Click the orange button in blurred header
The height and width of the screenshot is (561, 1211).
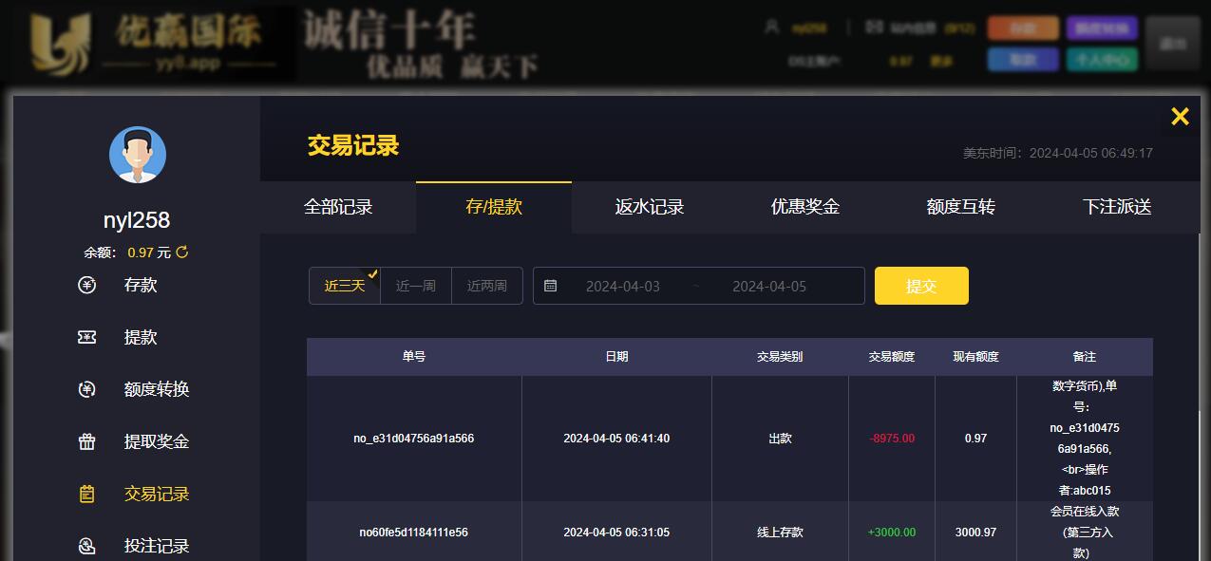click(1023, 28)
